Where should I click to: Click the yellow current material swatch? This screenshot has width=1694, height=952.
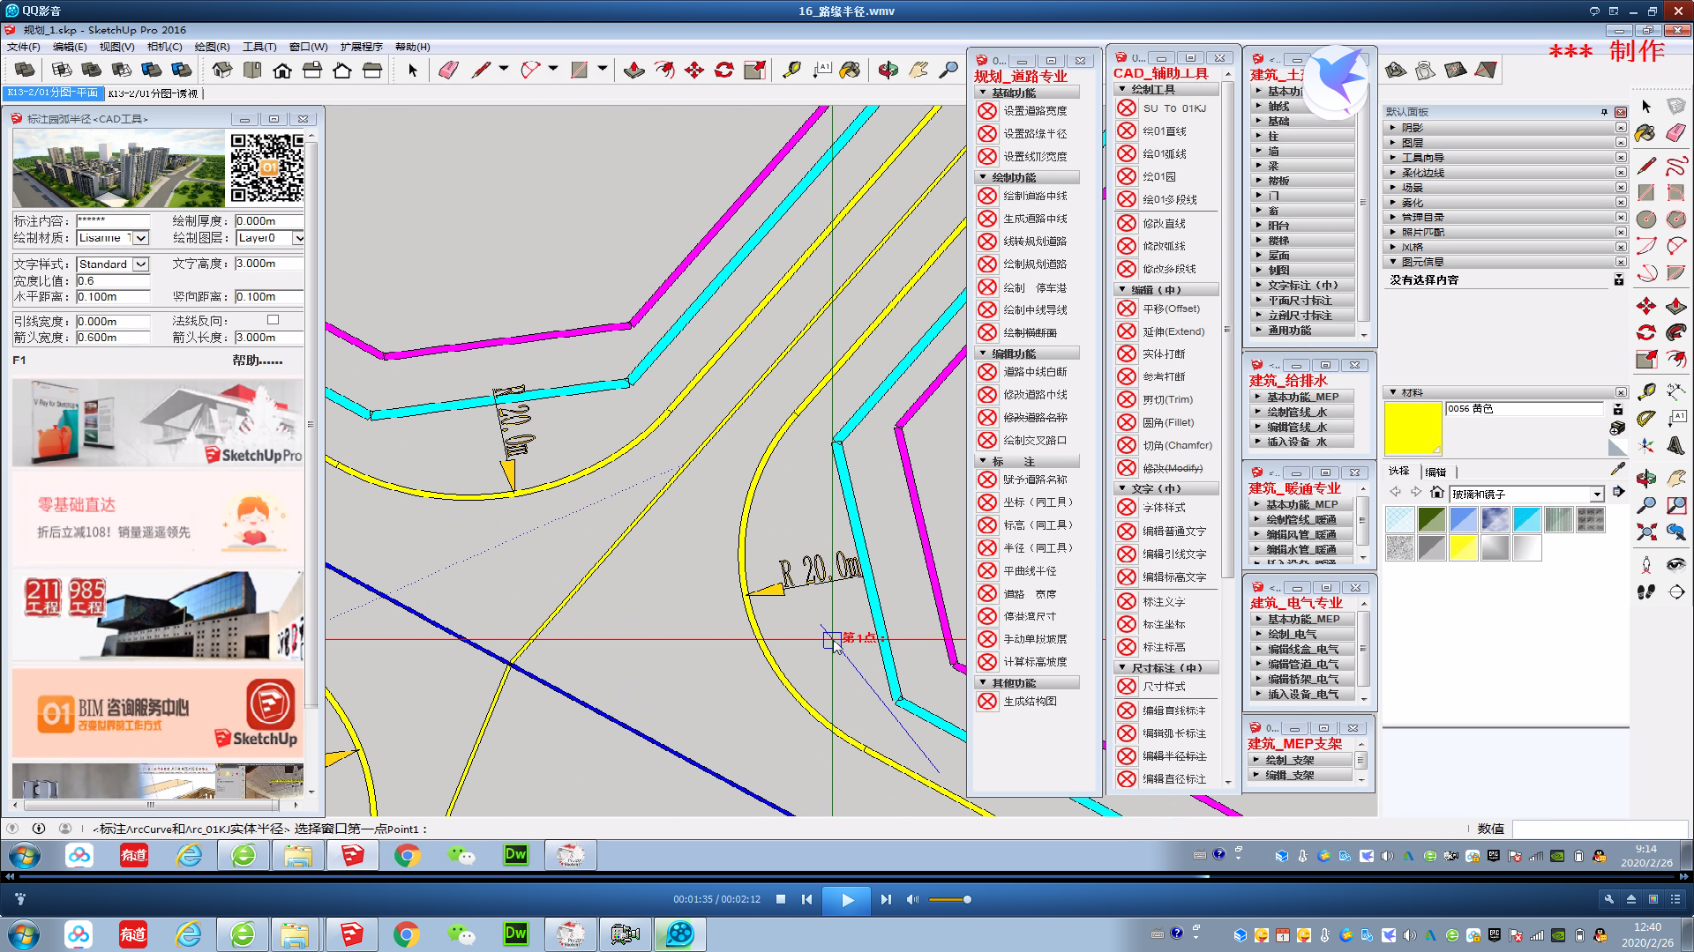click(1413, 428)
